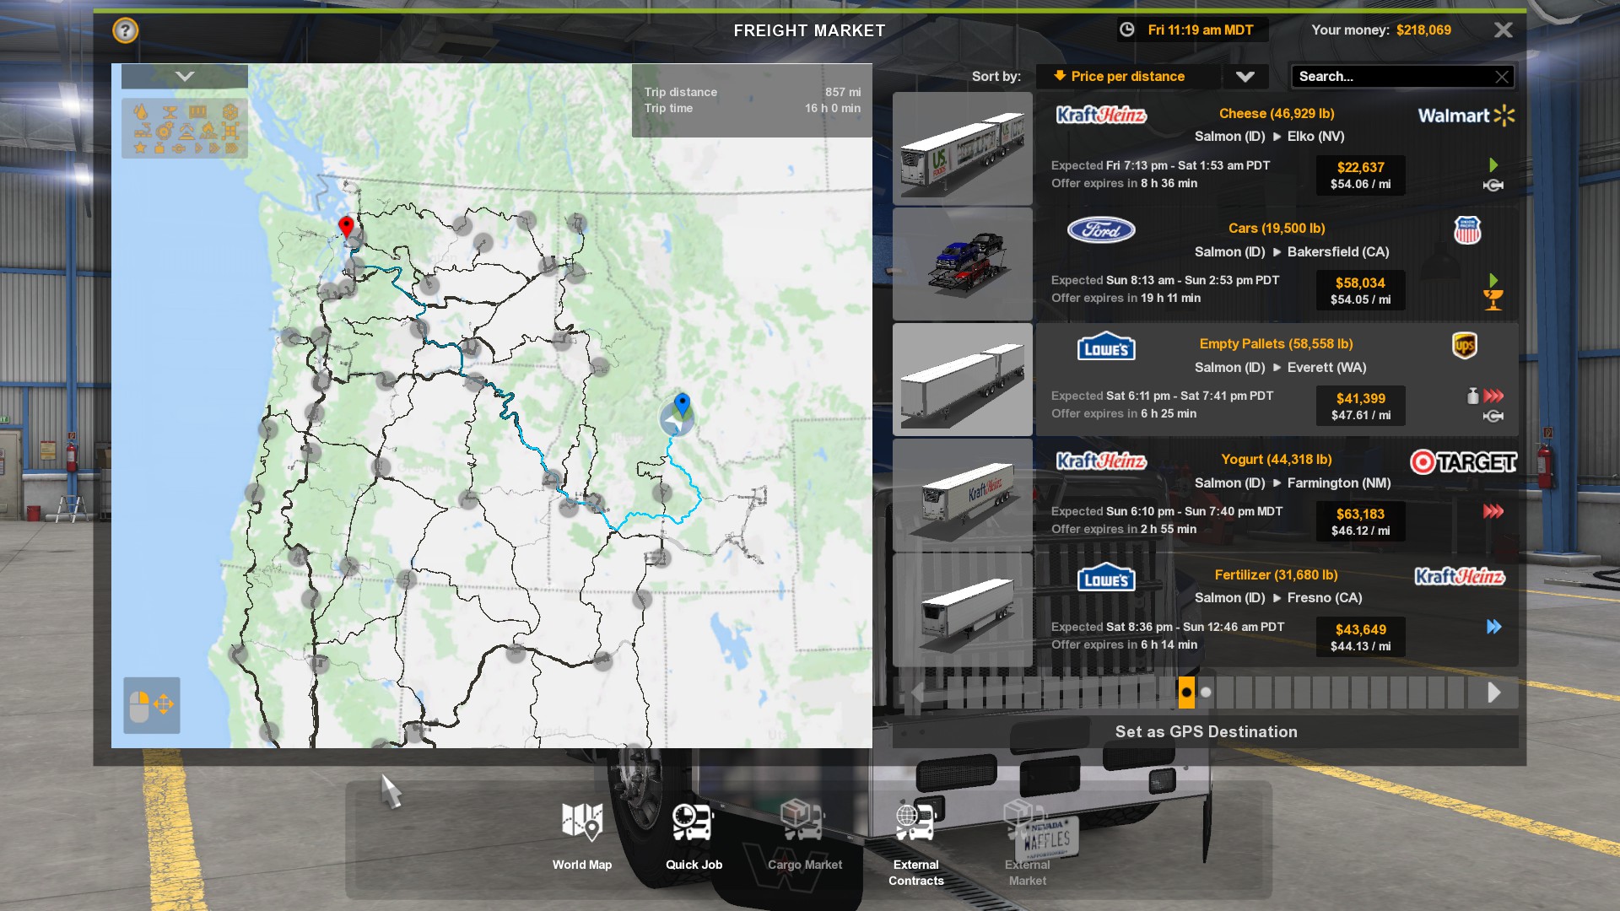Click the clock icon beside game time

(x=1126, y=30)
